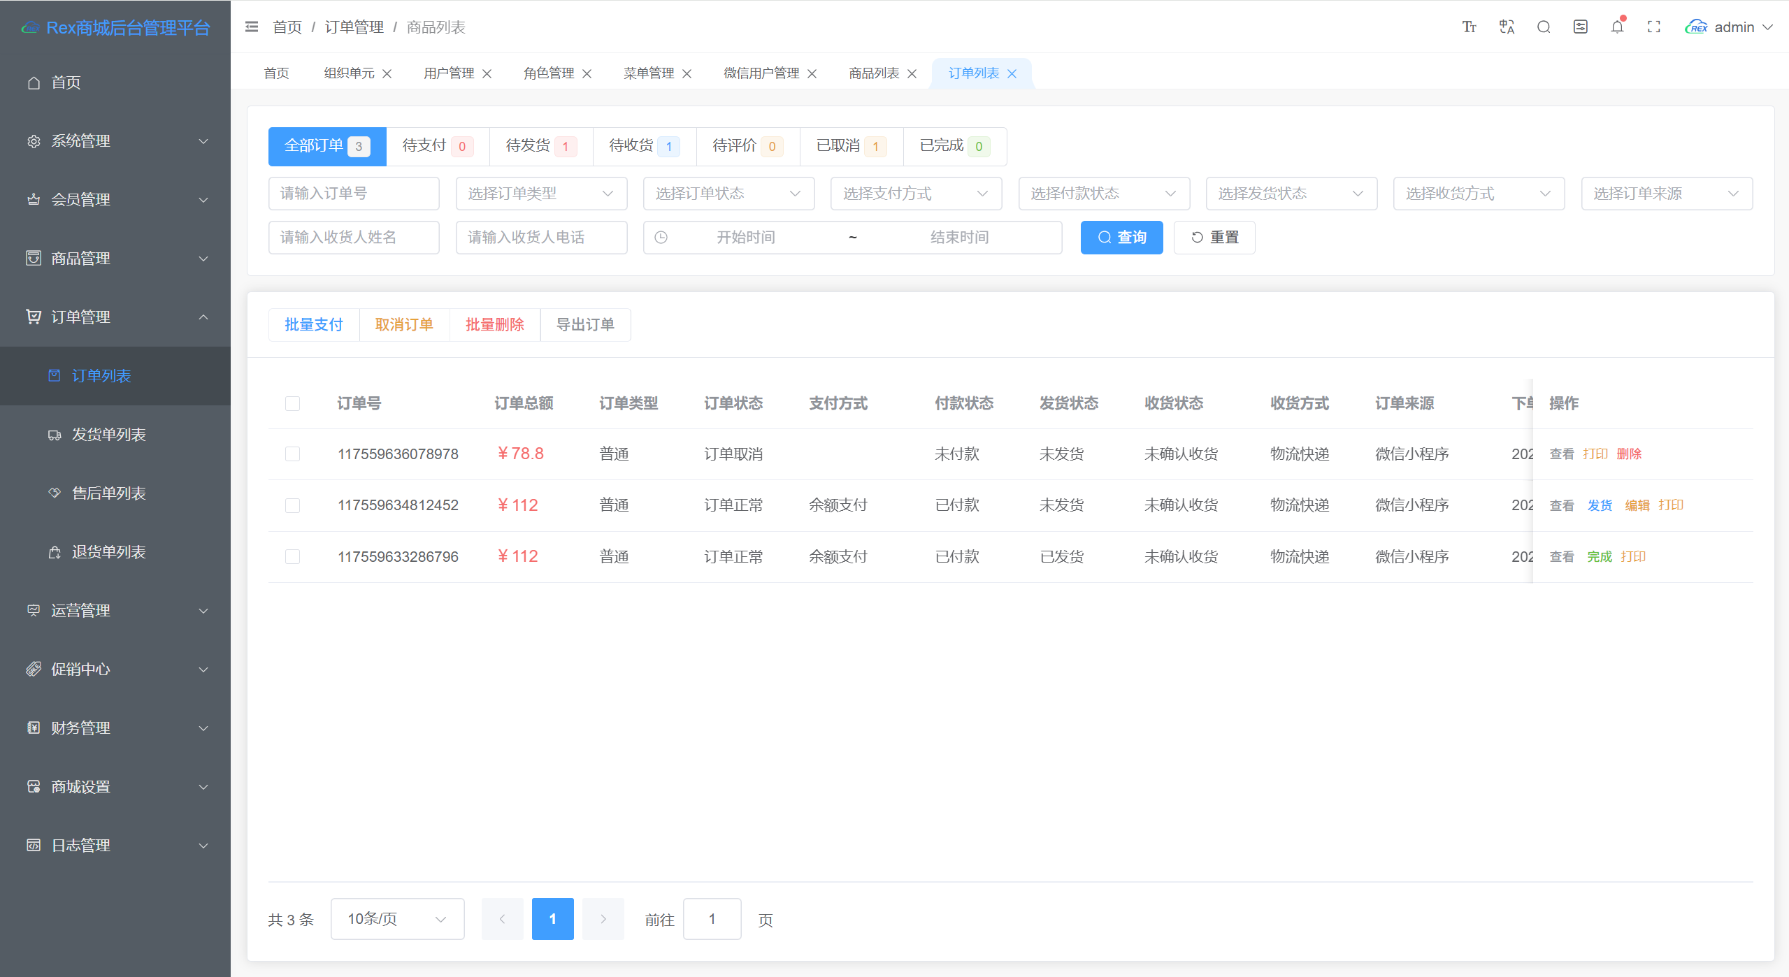Click 删除 for order 117559636078978
The width and height of the screenshot is (1789, 977).
[1629, 454]
